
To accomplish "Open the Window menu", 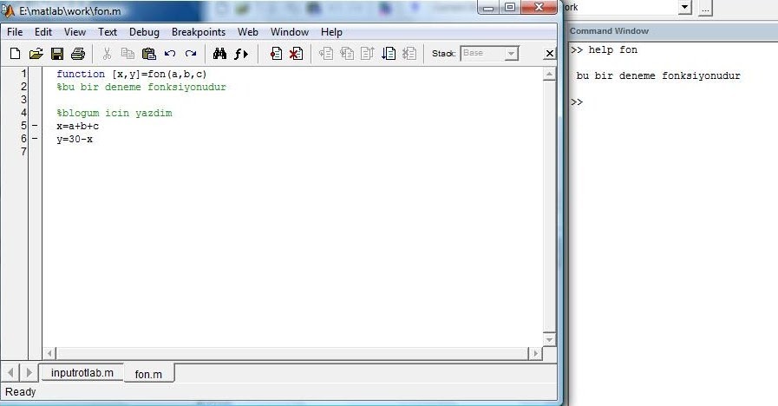I will pos(290,32).
